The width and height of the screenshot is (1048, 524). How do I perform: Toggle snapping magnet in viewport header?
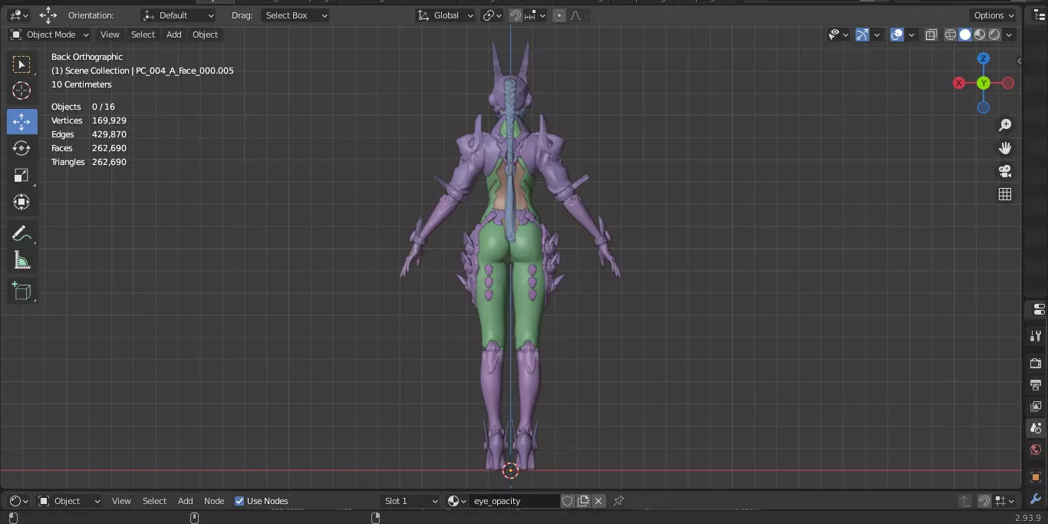pos(516,15)
